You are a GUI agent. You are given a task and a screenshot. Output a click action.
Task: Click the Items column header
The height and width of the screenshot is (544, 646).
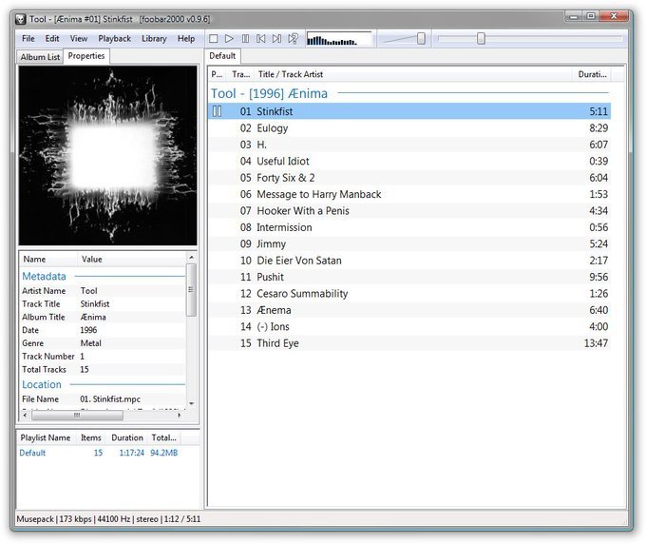click(91, 438)
